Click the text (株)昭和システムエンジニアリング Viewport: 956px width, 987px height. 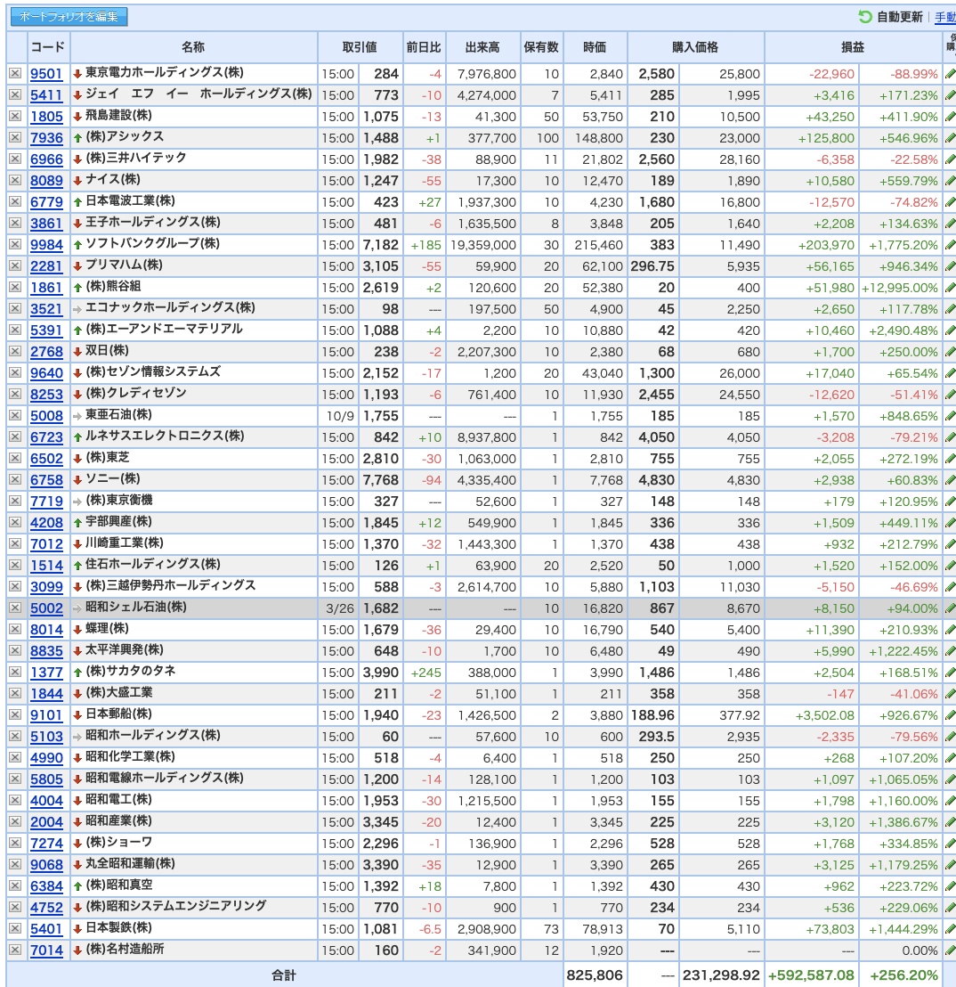click(176, 906)
